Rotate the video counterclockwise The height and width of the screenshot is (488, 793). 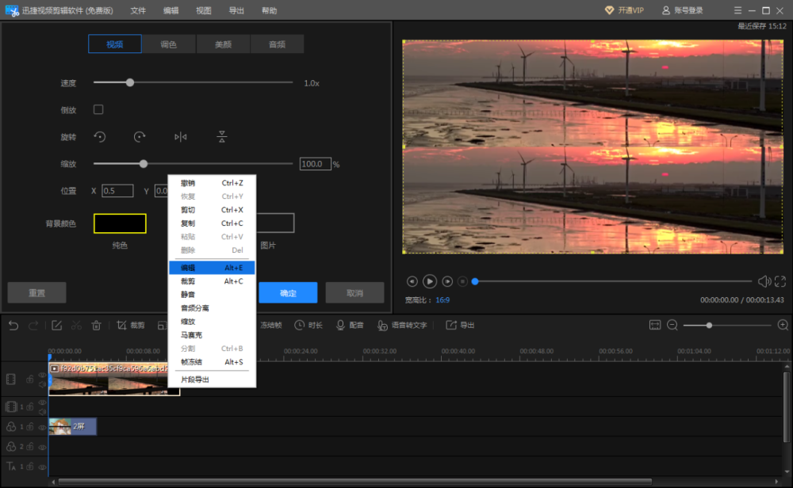(x=100, y=137)
